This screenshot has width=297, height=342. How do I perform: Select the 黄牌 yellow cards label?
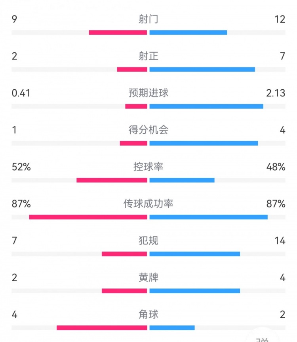148,277
